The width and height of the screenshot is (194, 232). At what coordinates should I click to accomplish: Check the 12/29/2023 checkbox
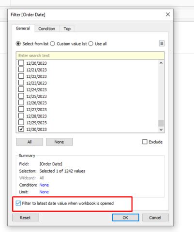click(21, 122)
